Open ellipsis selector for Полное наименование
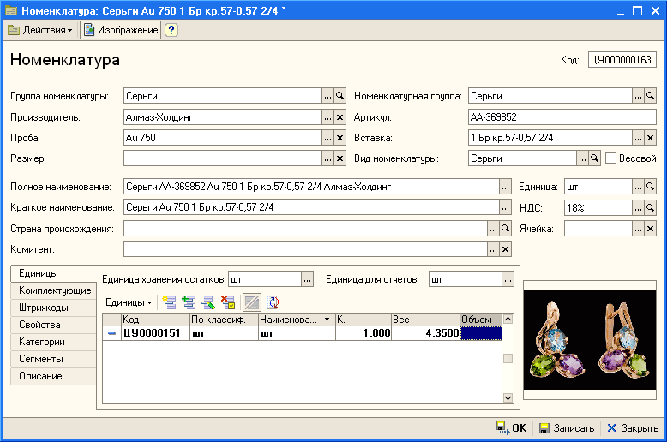The width and height of the screenshot is (667, 442). (506, 187)
